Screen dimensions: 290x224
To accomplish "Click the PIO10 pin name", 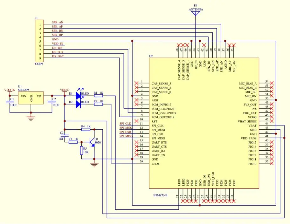I will click(252, 164).
